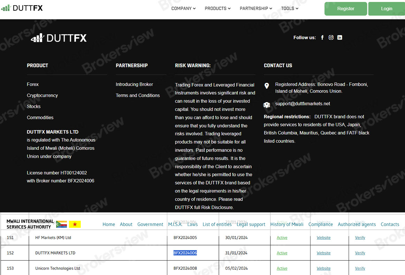Click the Comoros flag icon
This screenshot has height=275, width=405.
pyautogui.click(x=61, y=224)
